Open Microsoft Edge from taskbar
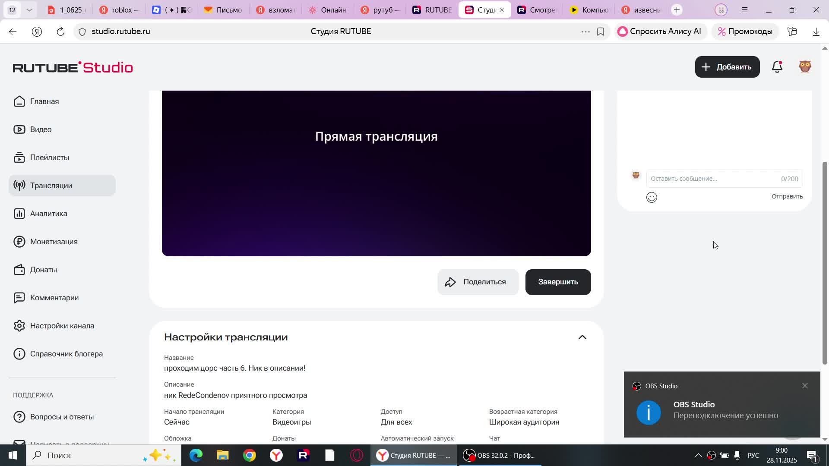The width and height of the screenshot is (829, 466). [x=196, y=455]
